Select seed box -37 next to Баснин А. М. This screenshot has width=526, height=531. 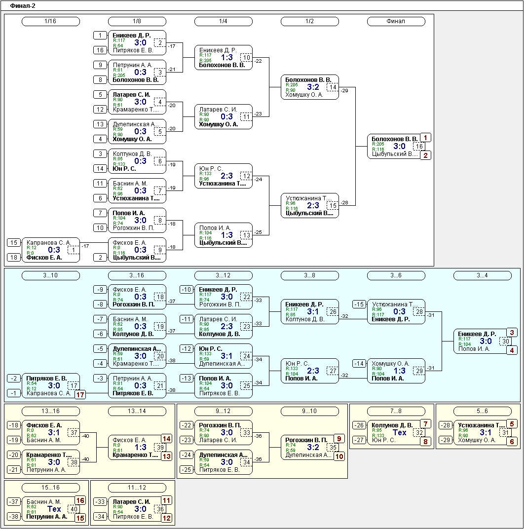(14, 502)
